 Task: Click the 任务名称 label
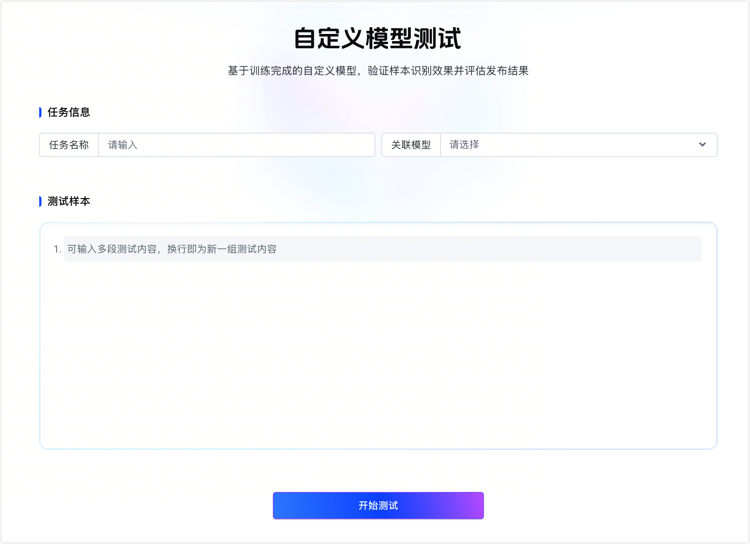click(x=69, y=145)
